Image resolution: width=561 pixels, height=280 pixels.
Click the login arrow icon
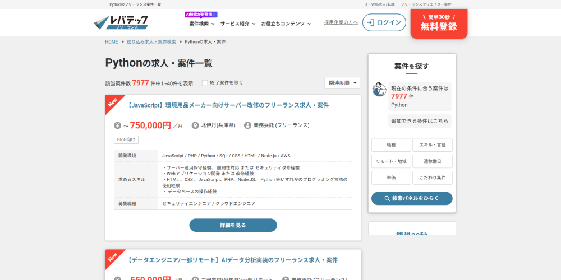(371, 22)
